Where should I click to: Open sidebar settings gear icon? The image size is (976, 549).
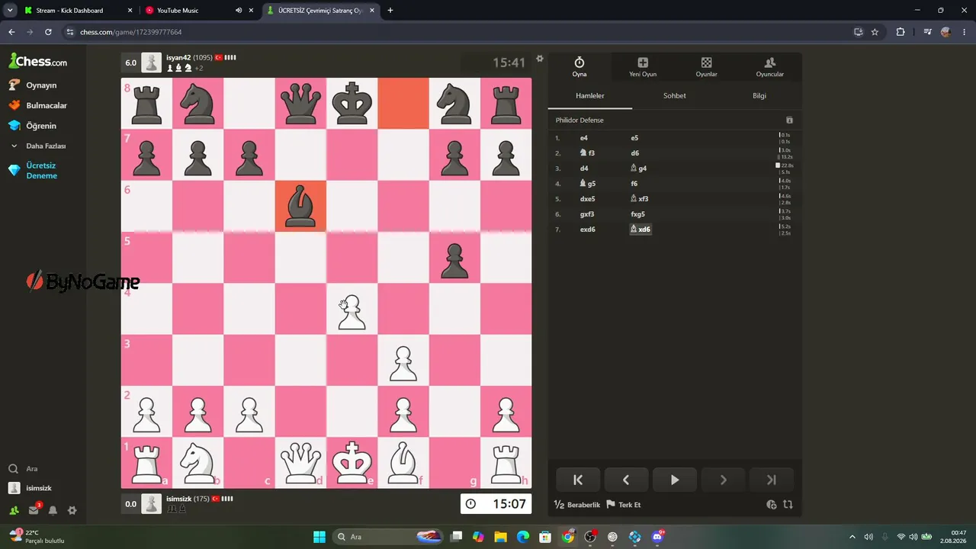coord(72,510)
